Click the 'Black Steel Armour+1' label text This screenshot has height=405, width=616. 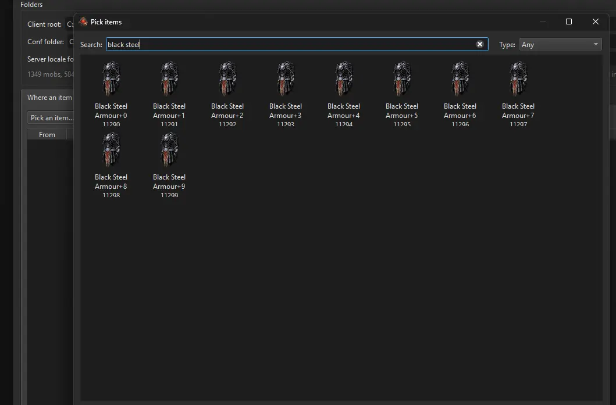pyautogui.click(x=169, y=110)
